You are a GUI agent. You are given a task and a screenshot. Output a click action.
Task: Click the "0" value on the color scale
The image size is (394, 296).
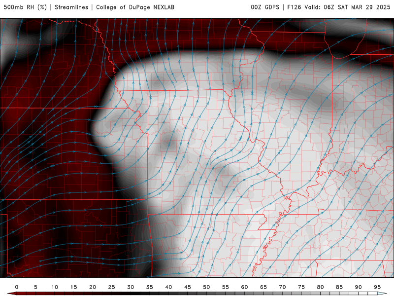click(17, 287)
